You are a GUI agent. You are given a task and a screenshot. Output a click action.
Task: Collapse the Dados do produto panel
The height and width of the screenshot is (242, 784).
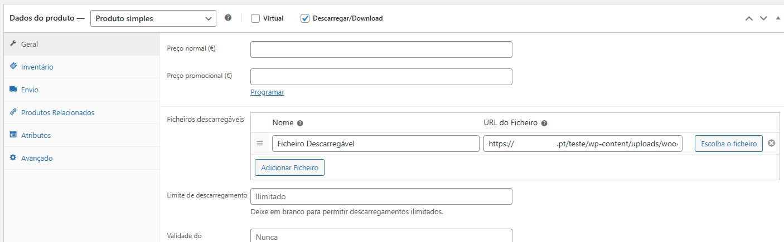(778, 18)
